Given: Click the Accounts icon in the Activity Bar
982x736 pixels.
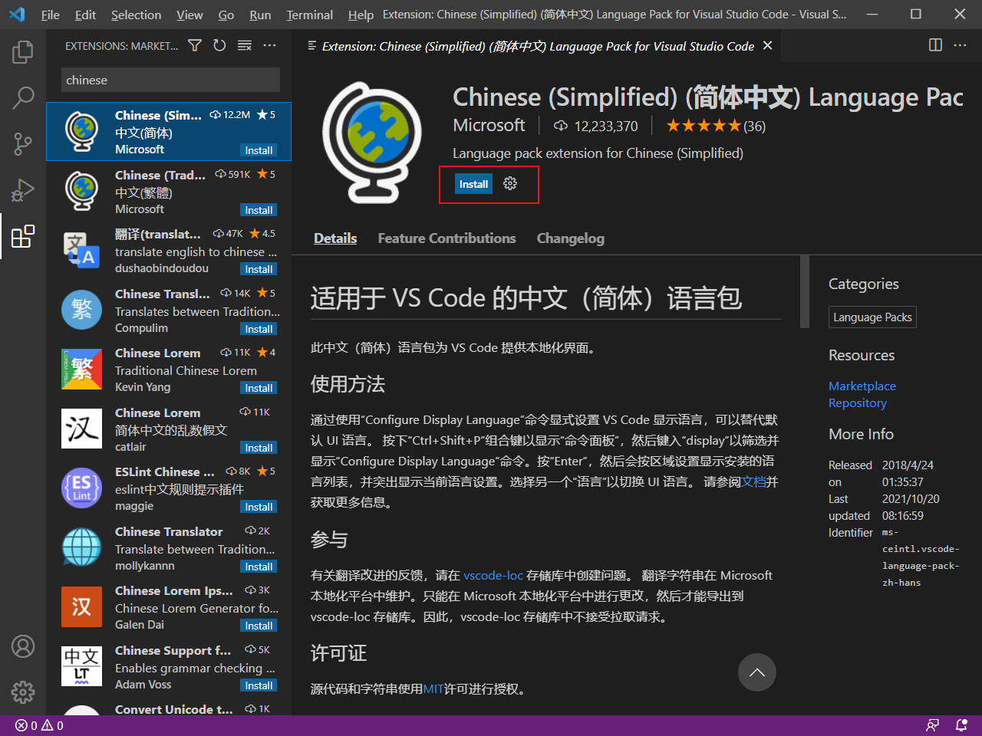Looking at the screenshot, I should [x=22, y=646].
